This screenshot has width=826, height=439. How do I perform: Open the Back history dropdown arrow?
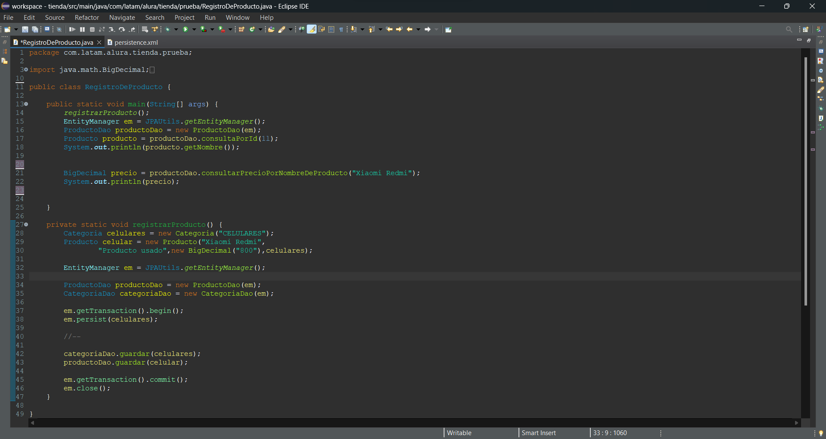tap(418, 29)
